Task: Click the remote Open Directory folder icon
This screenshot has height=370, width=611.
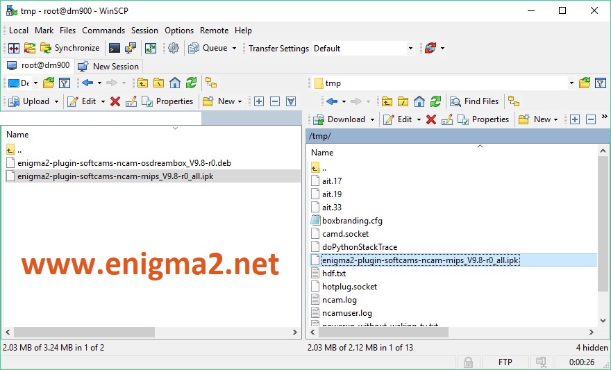Action: point(585,83)
